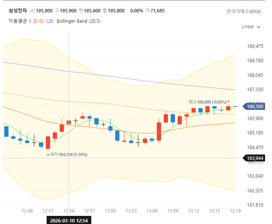Select the 120-period moving average
This screenshot has height=224, width=272.
point(49,21)
